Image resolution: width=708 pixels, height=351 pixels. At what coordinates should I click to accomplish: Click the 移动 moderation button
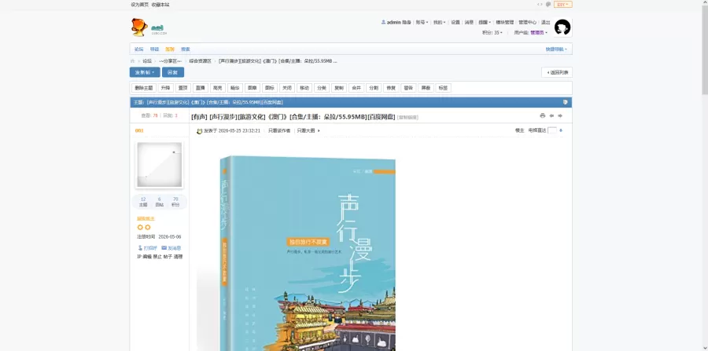click(304, 88)
